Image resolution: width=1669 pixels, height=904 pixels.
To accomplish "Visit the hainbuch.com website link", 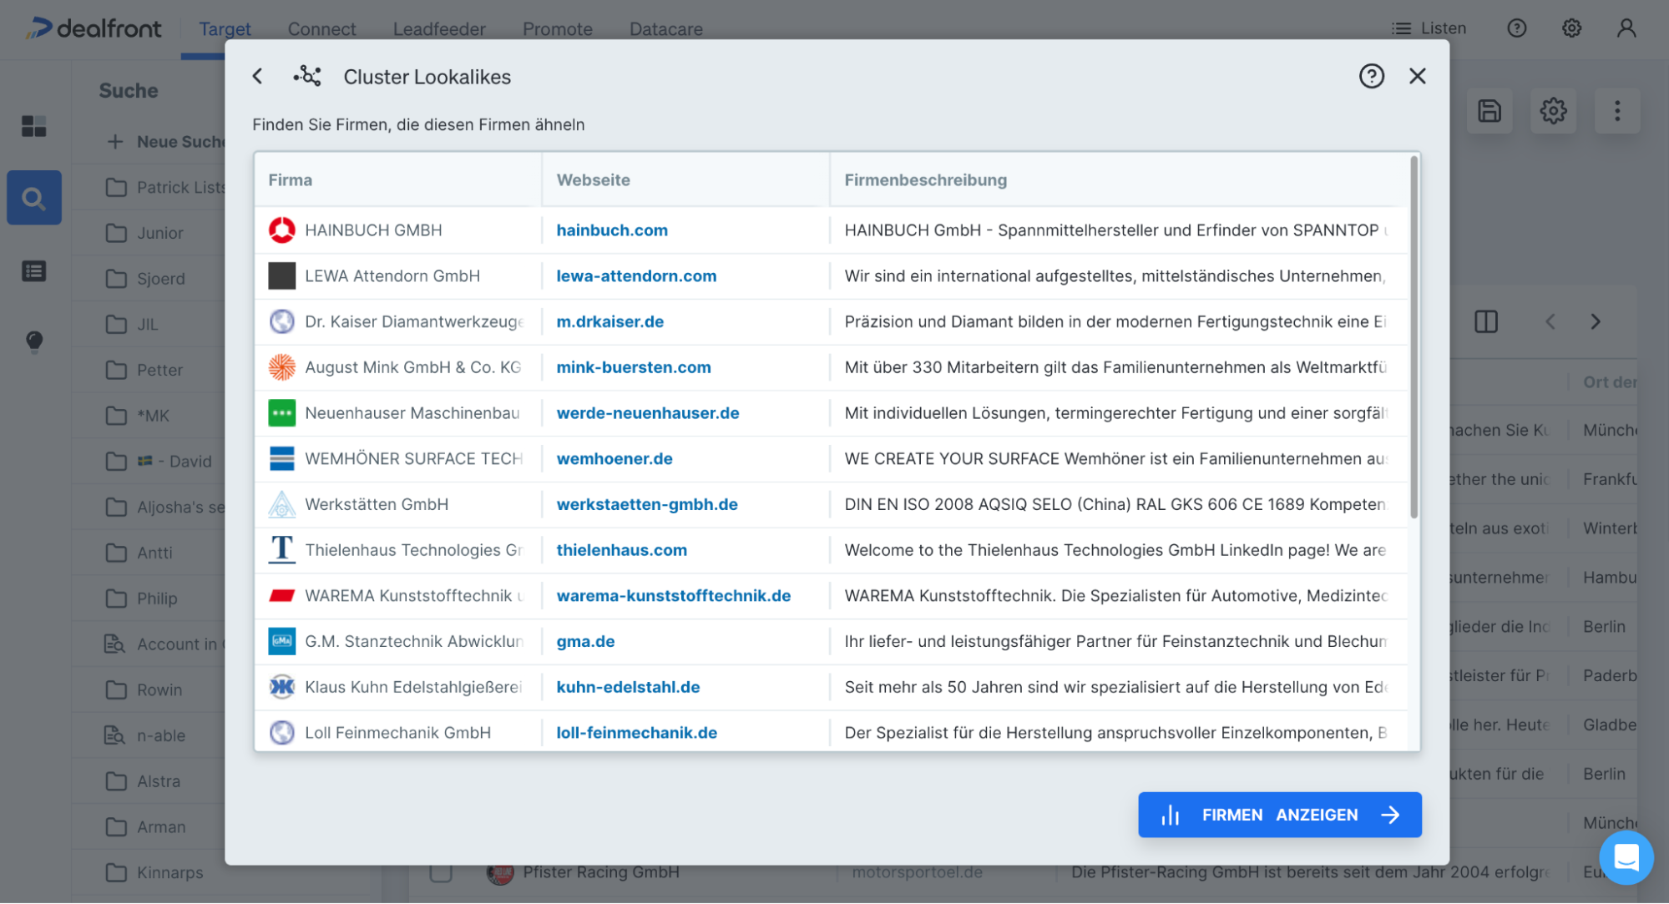I will pyautogui.click(x=612, y=230).
